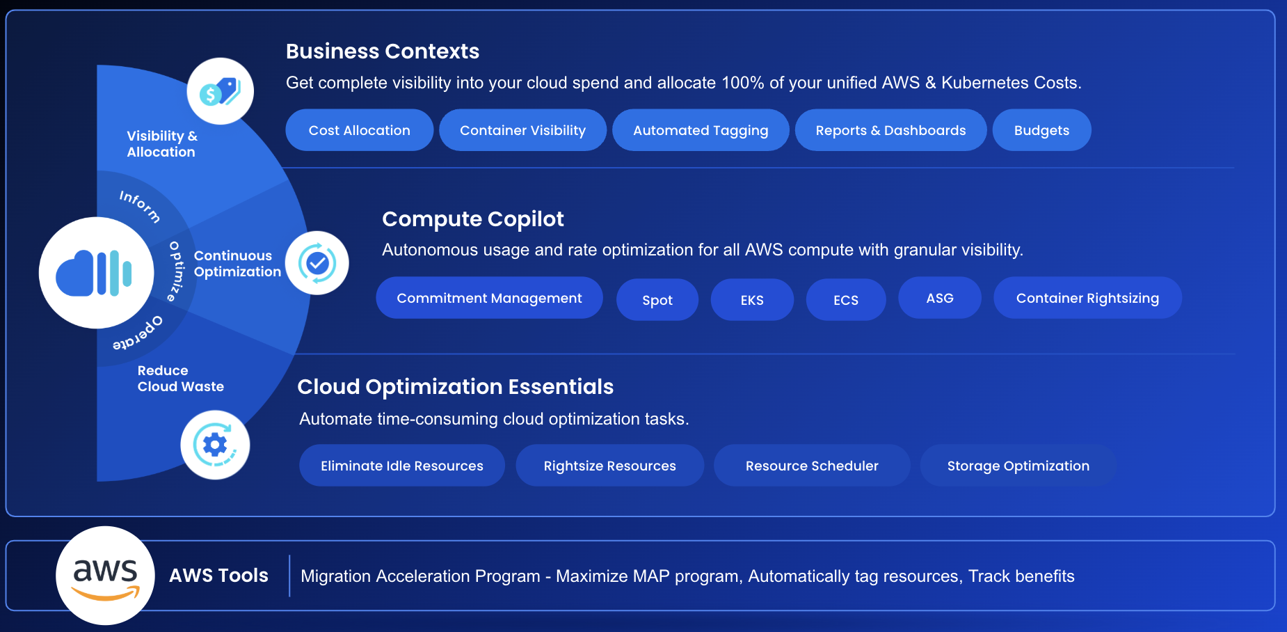Click the 'Autonomous usage and rate optimization' text
This screenshot has width=1287, height=632.
[x=703, y=250]
